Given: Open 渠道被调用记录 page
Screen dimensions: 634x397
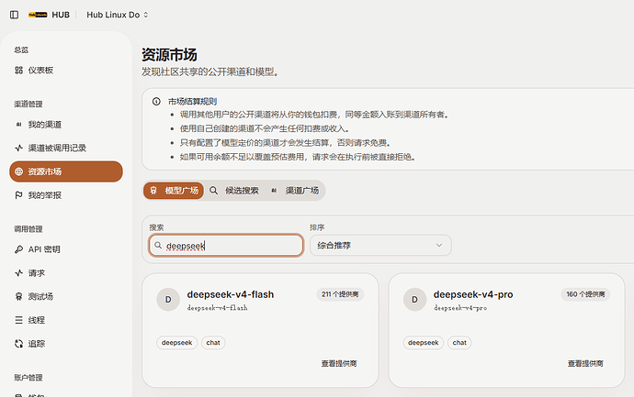Looking at the screenshot, I should point(66,148).
